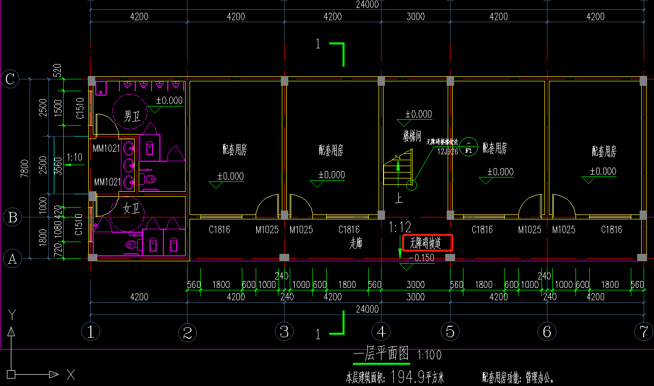The image size is (654, 386).
Task: Select grid axis bubble 7
Action: tap(644, 332)
